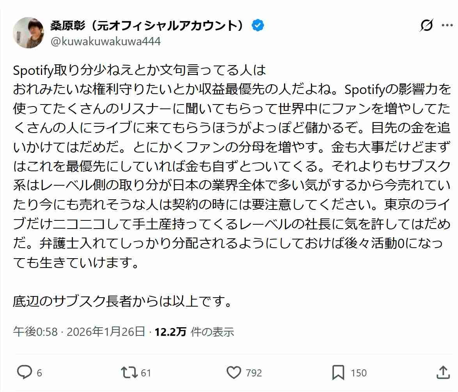The width and height of the screenshot is (458, 392).
Task: Click the closing line 底辺のサブスク長者からは以上です
Action: [x=122, y=302]
